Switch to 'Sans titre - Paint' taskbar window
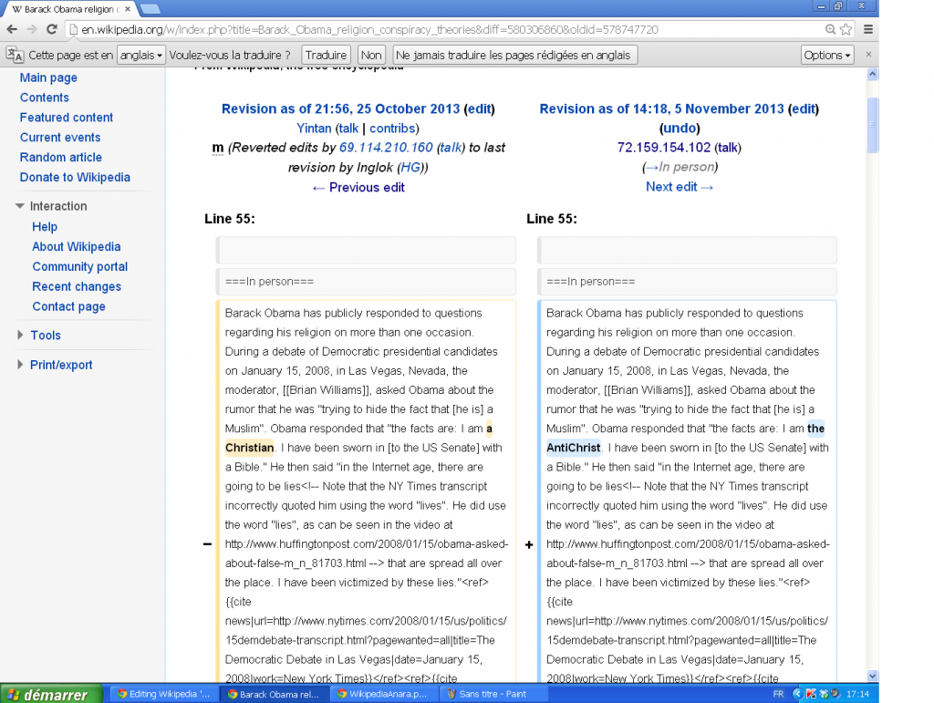 pyautogui.click(x=492, y=694)
